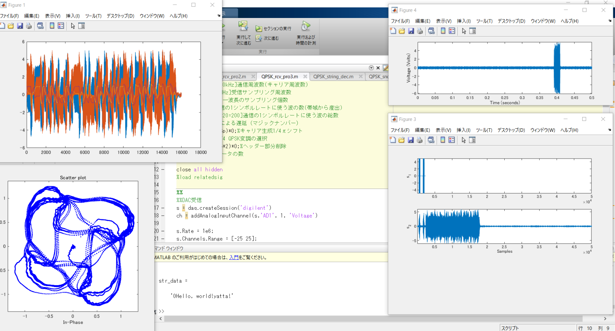This screenshot has height=331, width=615.
Task: Close the QPSK_string_dec.m tab
Action: click(361, 76)
